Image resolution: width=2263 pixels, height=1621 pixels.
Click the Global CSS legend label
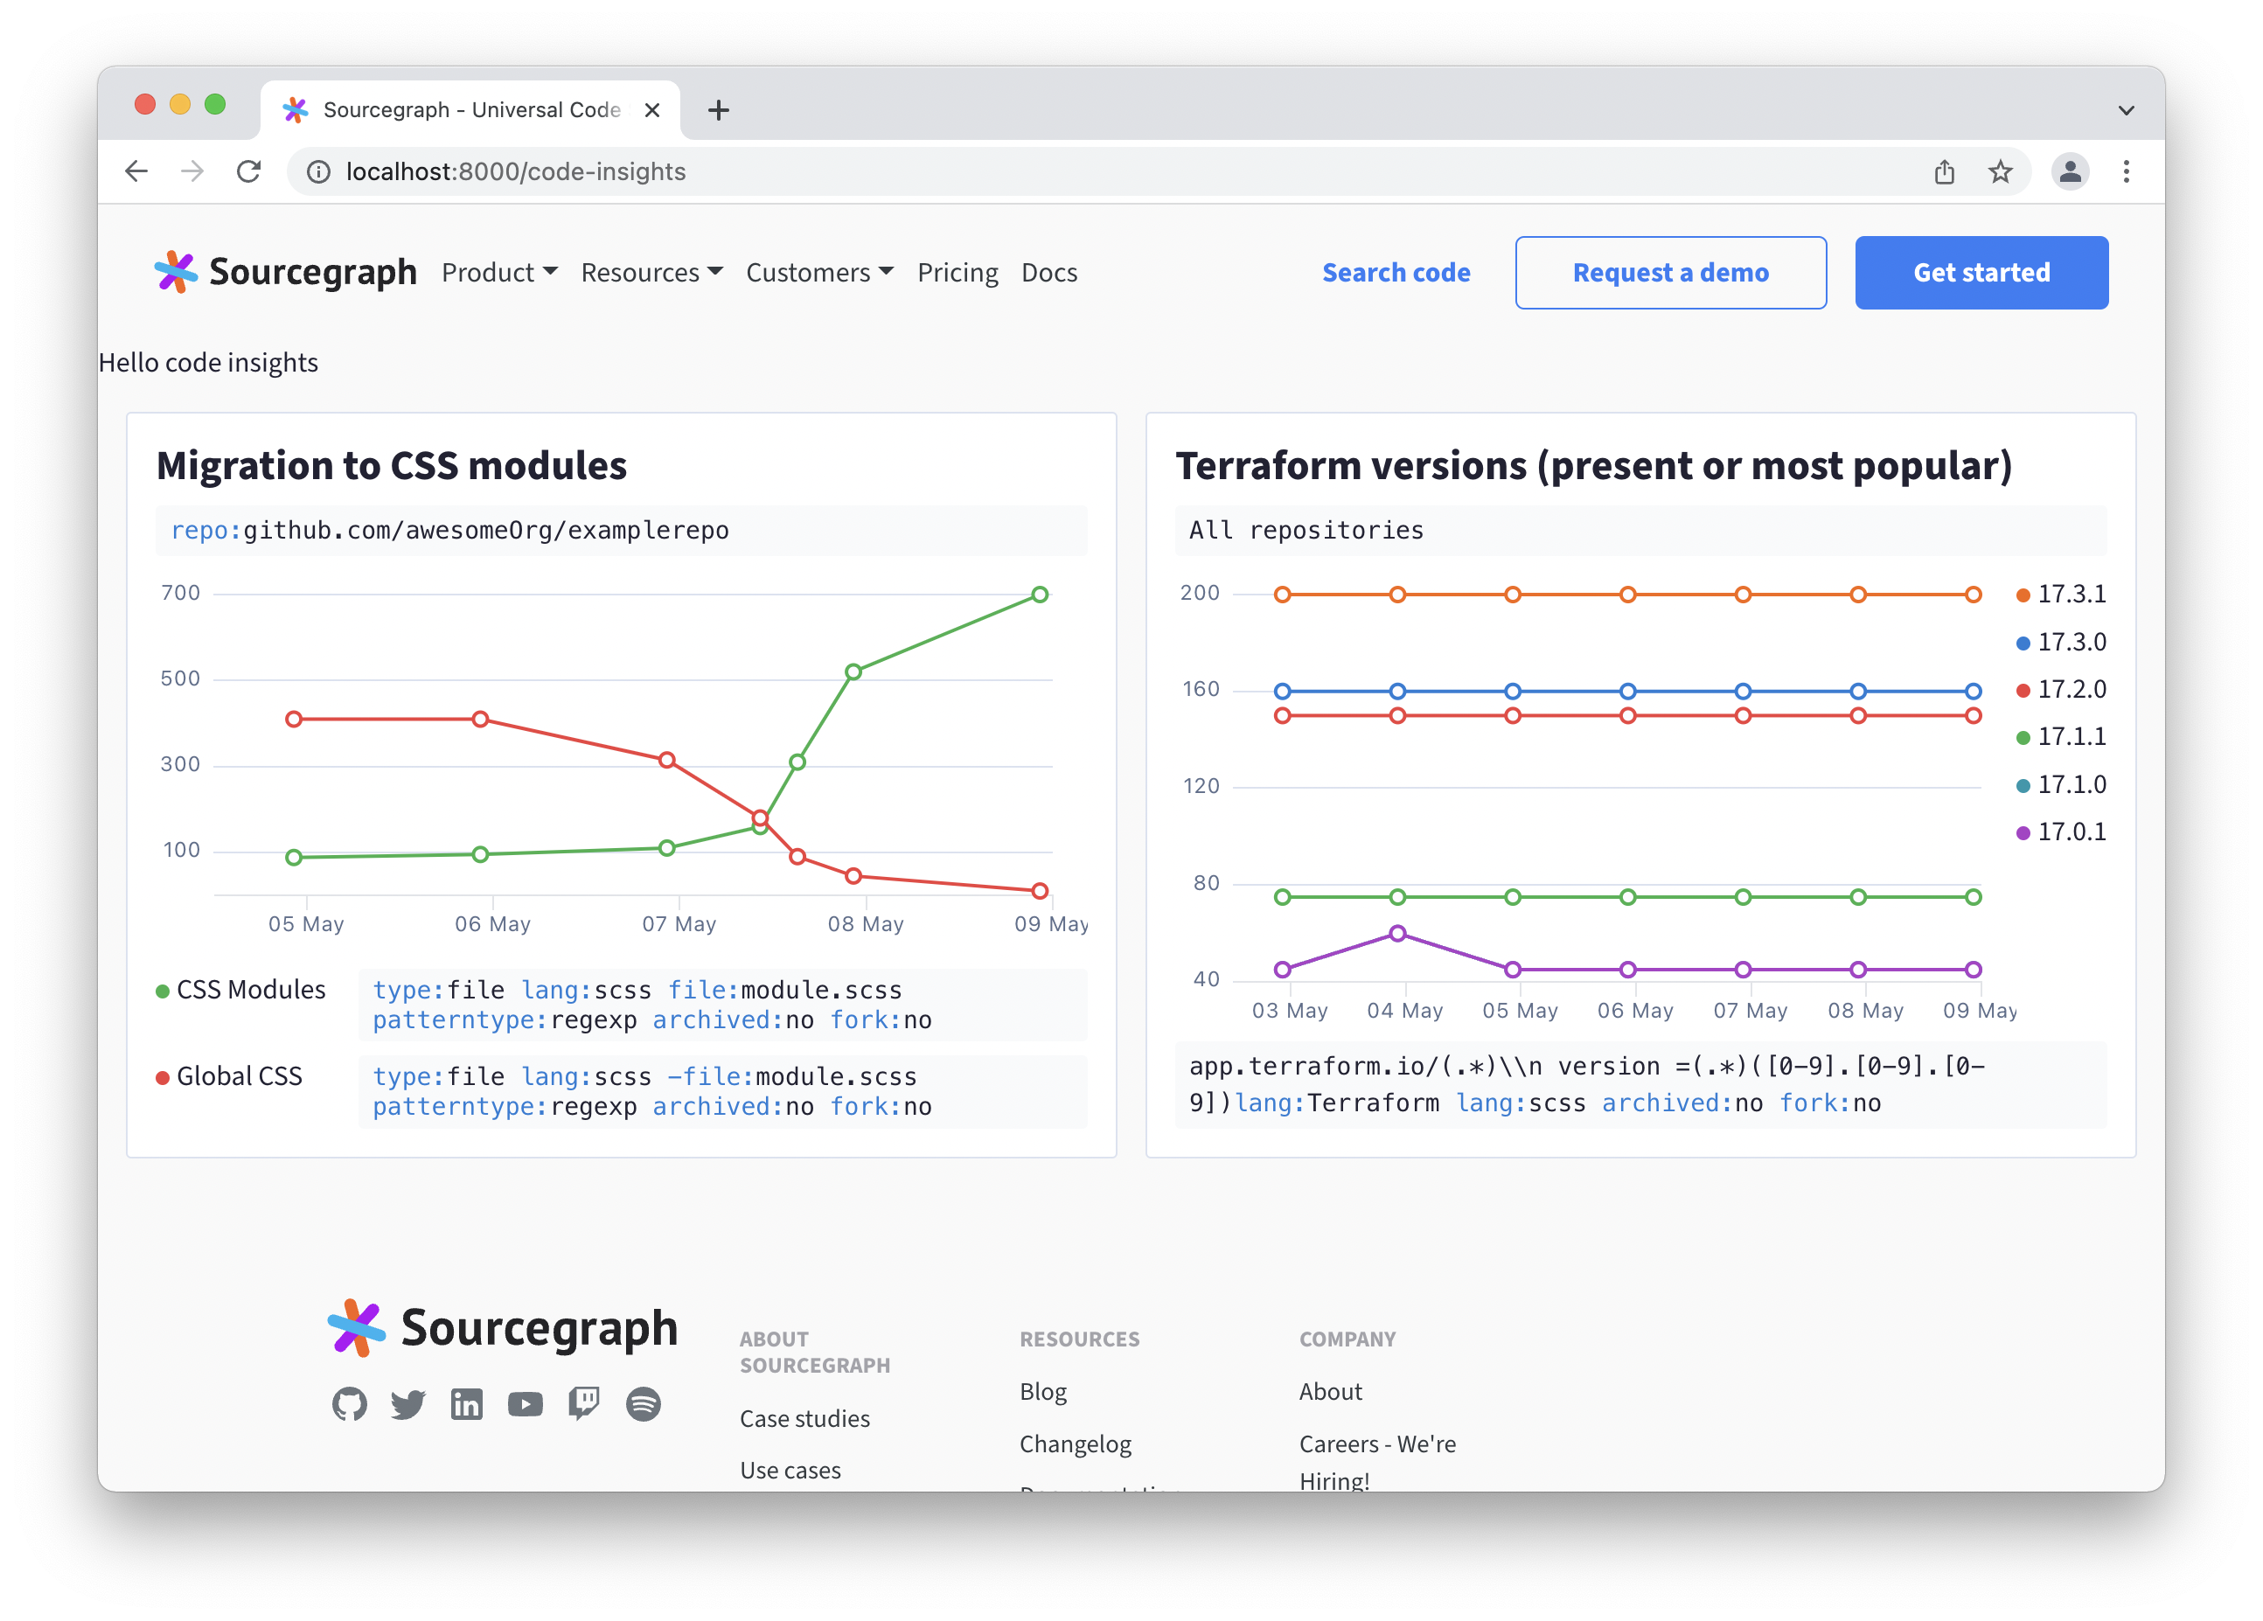[x=240, y=1076]
